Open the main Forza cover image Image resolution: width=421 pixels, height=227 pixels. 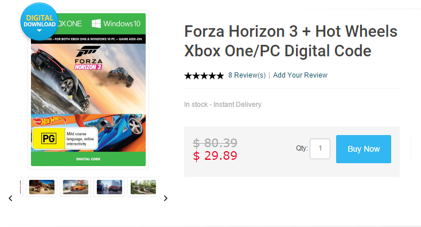(x=88, y=90)
